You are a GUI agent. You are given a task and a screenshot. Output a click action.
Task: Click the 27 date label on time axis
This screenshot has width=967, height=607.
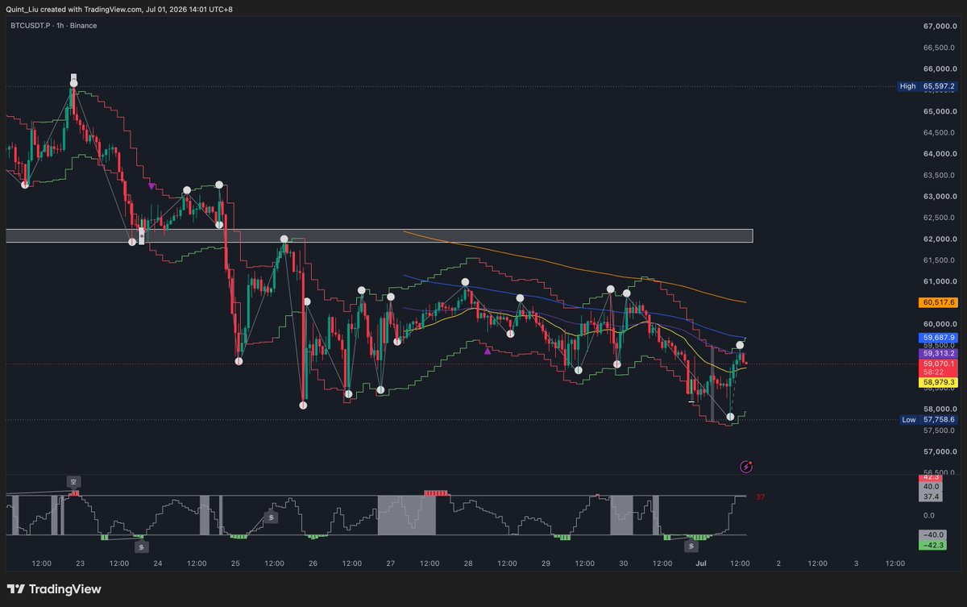pyautogui.click(x=390, y=563)
